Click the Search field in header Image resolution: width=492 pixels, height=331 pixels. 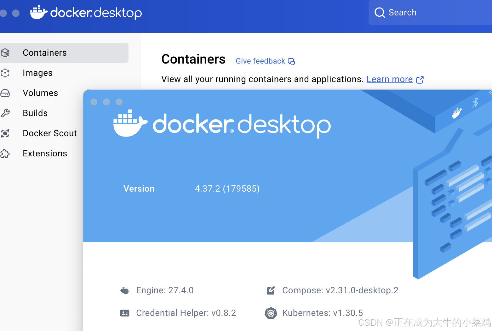point(430,13)
